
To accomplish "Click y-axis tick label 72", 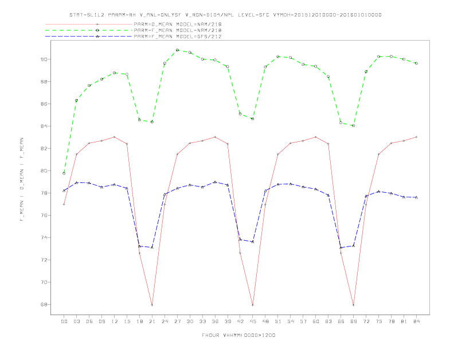I will tap(44, 260).
